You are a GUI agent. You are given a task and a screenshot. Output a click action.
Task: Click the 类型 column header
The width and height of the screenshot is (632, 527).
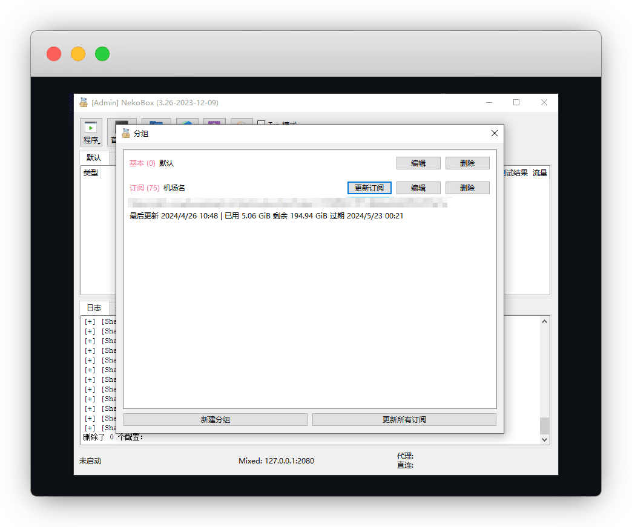pyautogui.click(x=91, y=173)
